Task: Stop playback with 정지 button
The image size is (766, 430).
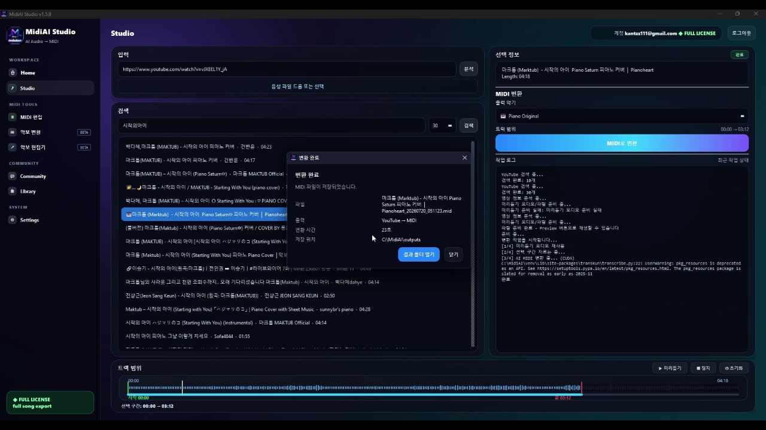Action: coord(703,368)
